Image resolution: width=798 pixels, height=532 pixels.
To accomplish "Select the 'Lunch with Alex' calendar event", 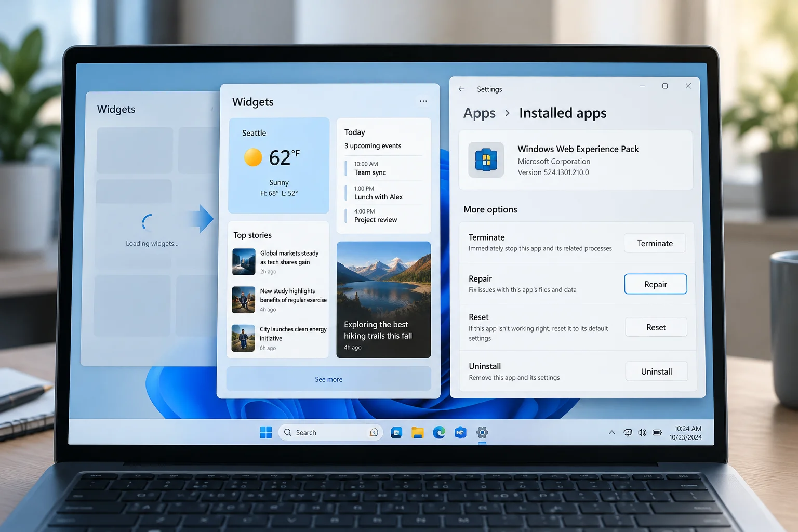I will click(x=383, y=193).
